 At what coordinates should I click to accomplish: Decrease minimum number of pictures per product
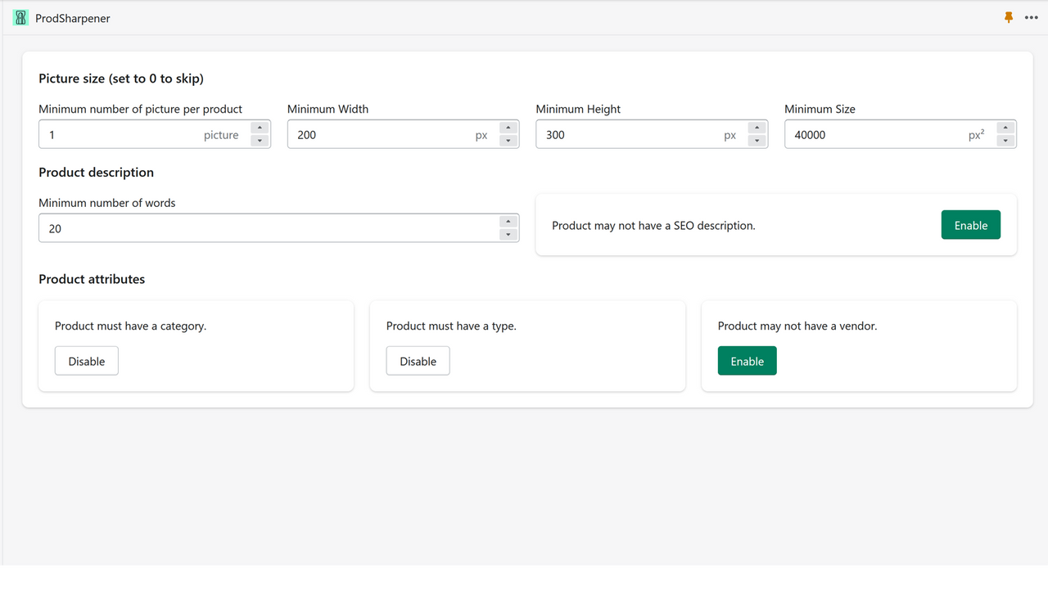click(260, 141)
